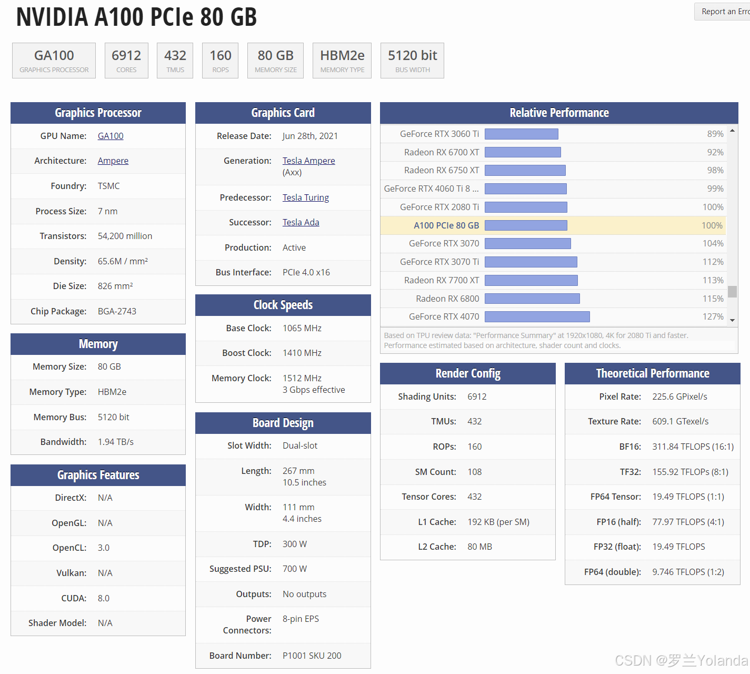
Task: Visit the Tesla Turing predecessor link
Action: coord(306,197)
